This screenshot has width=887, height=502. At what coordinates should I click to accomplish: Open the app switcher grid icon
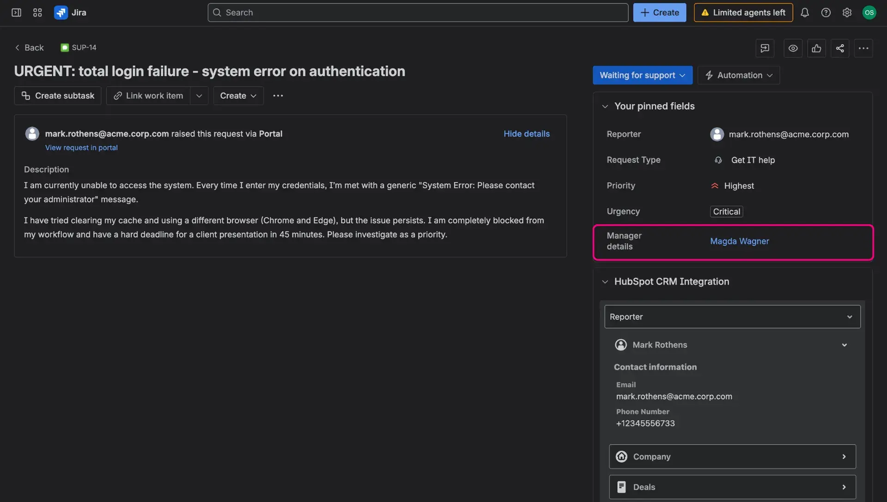click(x=37, y=12)
